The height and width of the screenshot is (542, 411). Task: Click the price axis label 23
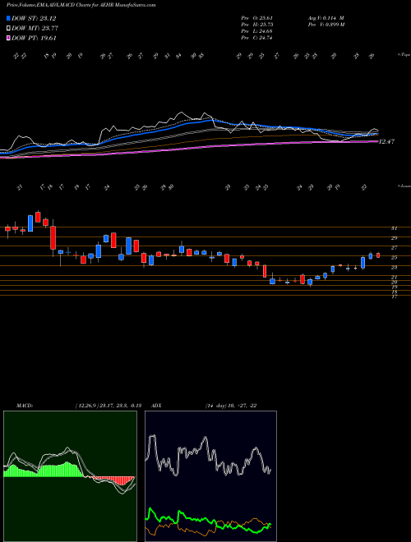coord(394,267)
